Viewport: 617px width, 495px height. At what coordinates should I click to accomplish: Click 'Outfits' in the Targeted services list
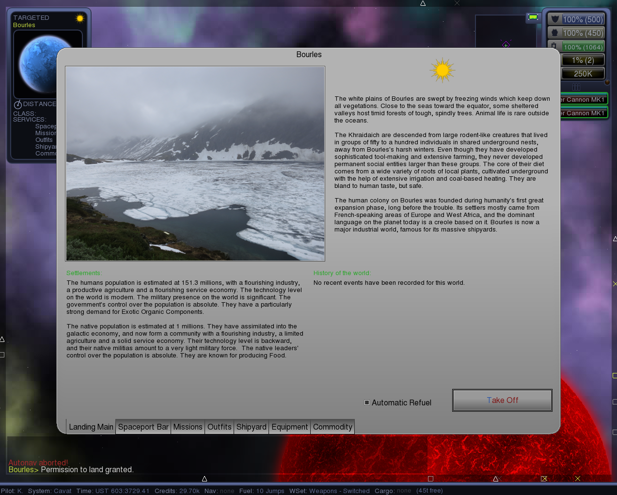[44, 140]
